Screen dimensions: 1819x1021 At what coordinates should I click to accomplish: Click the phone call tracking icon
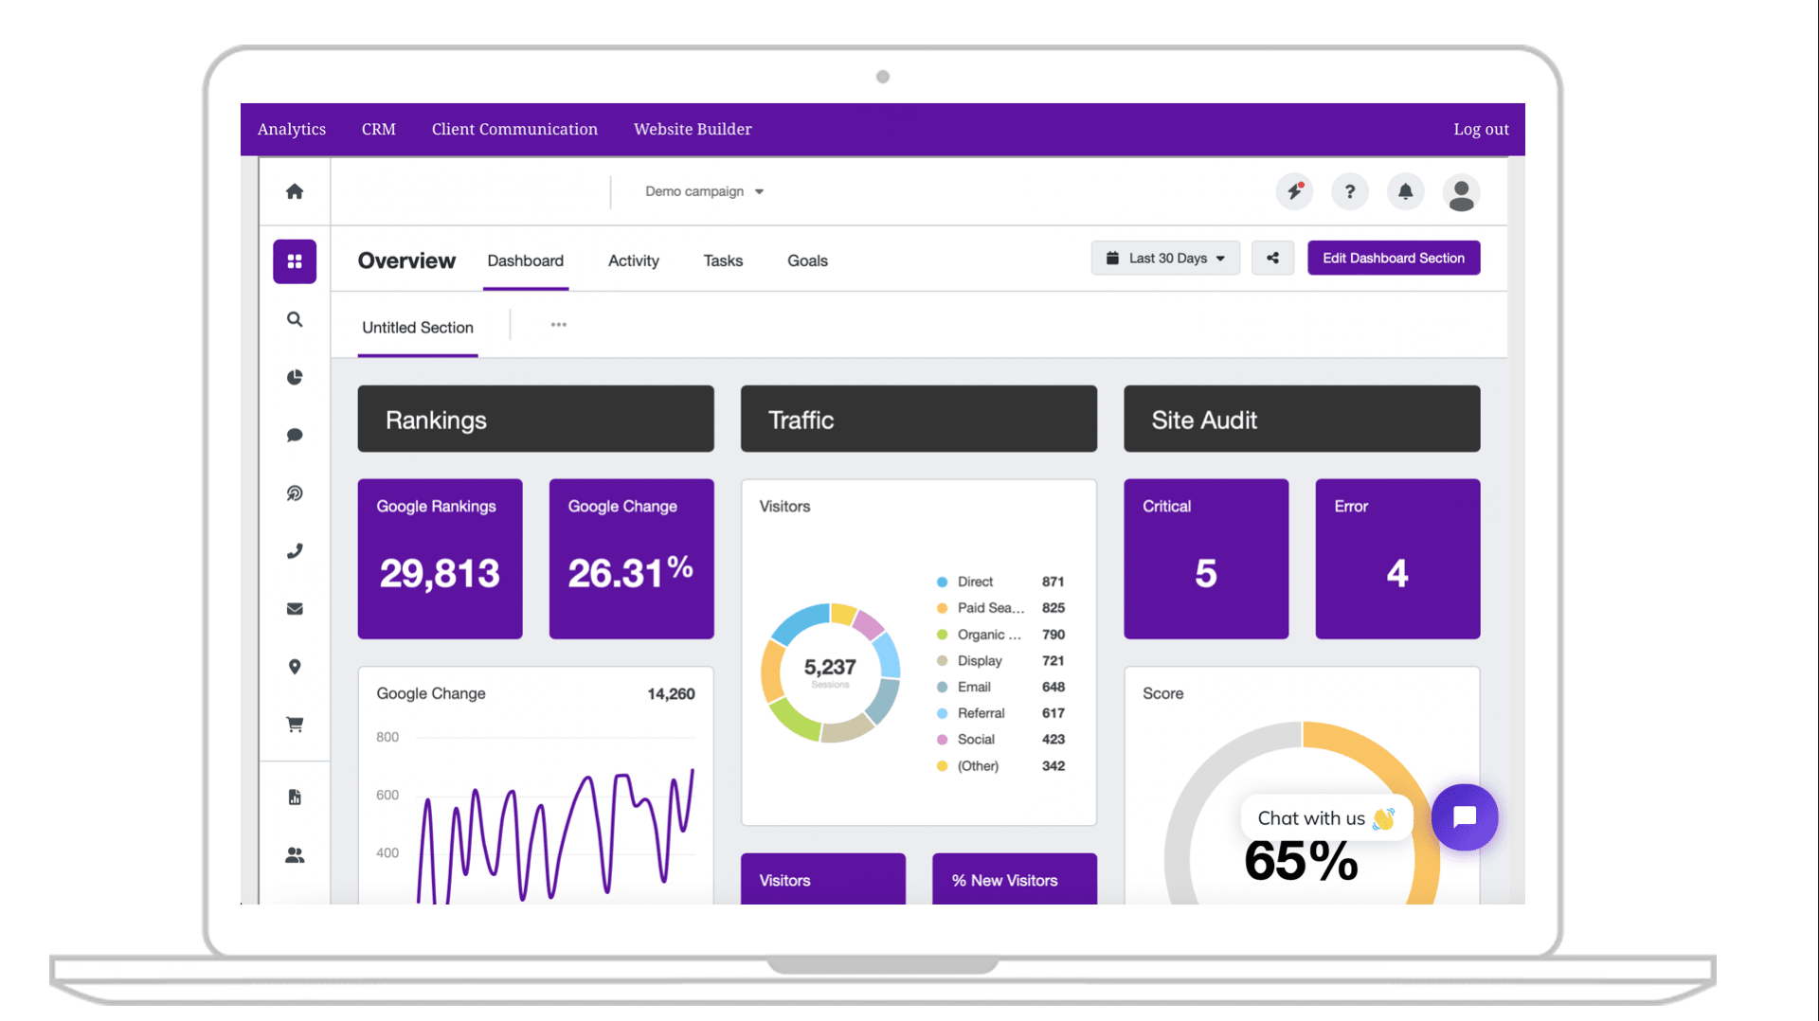pyautogui.click(x=295, y=551)
